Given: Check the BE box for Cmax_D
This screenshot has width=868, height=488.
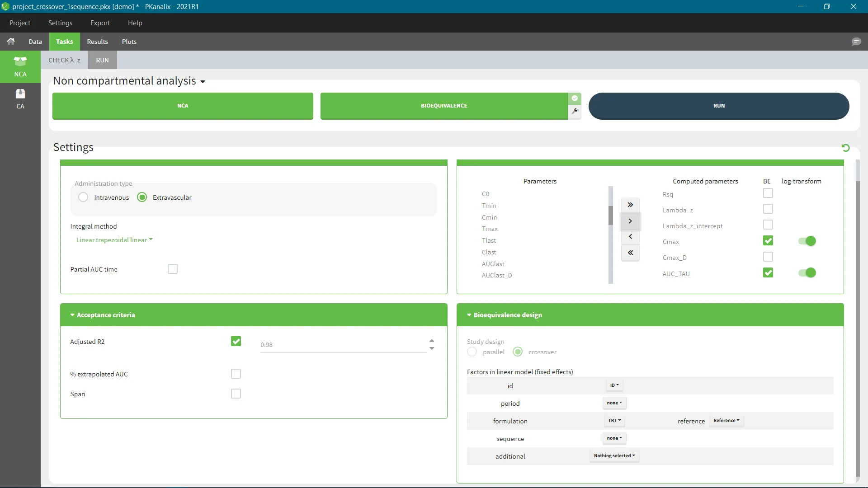Looking at the screenshot, I should pos(768,257).
